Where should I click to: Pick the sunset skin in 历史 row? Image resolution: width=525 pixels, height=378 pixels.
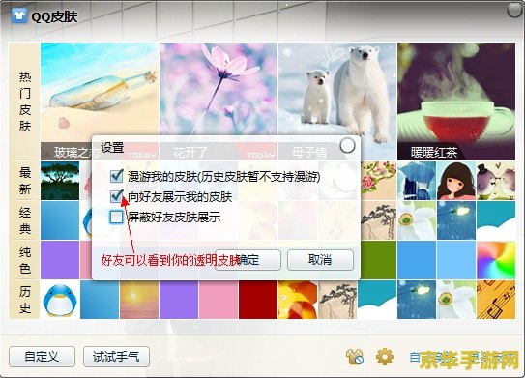coord(139,300)
